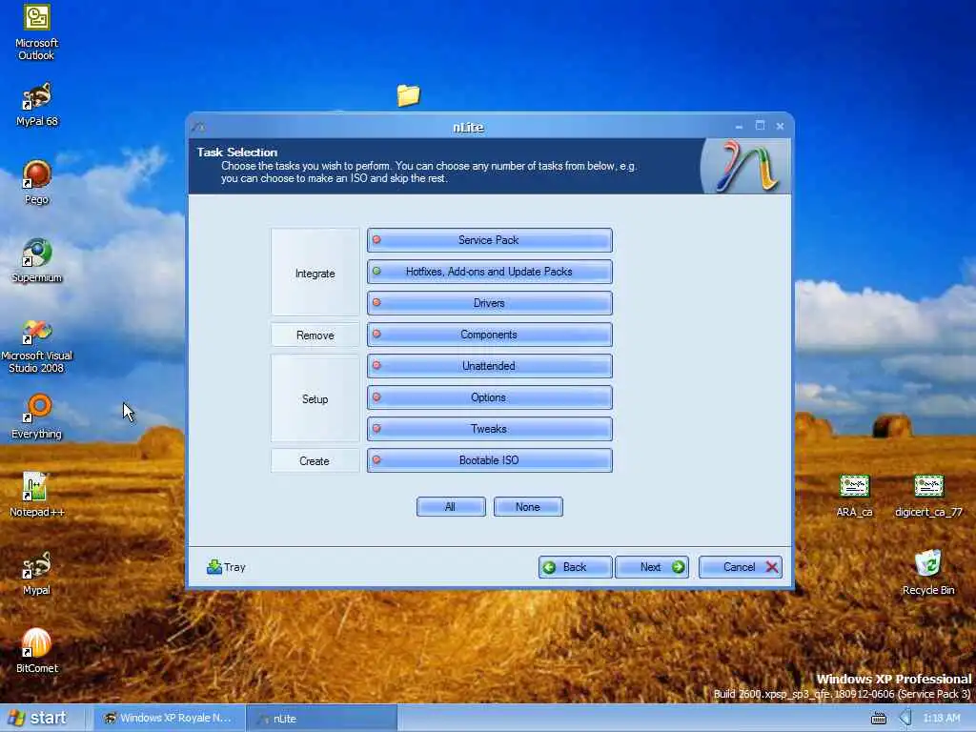Click the keyboard icon in system tray
The image size is (976, 732).
tap(878, 719)
